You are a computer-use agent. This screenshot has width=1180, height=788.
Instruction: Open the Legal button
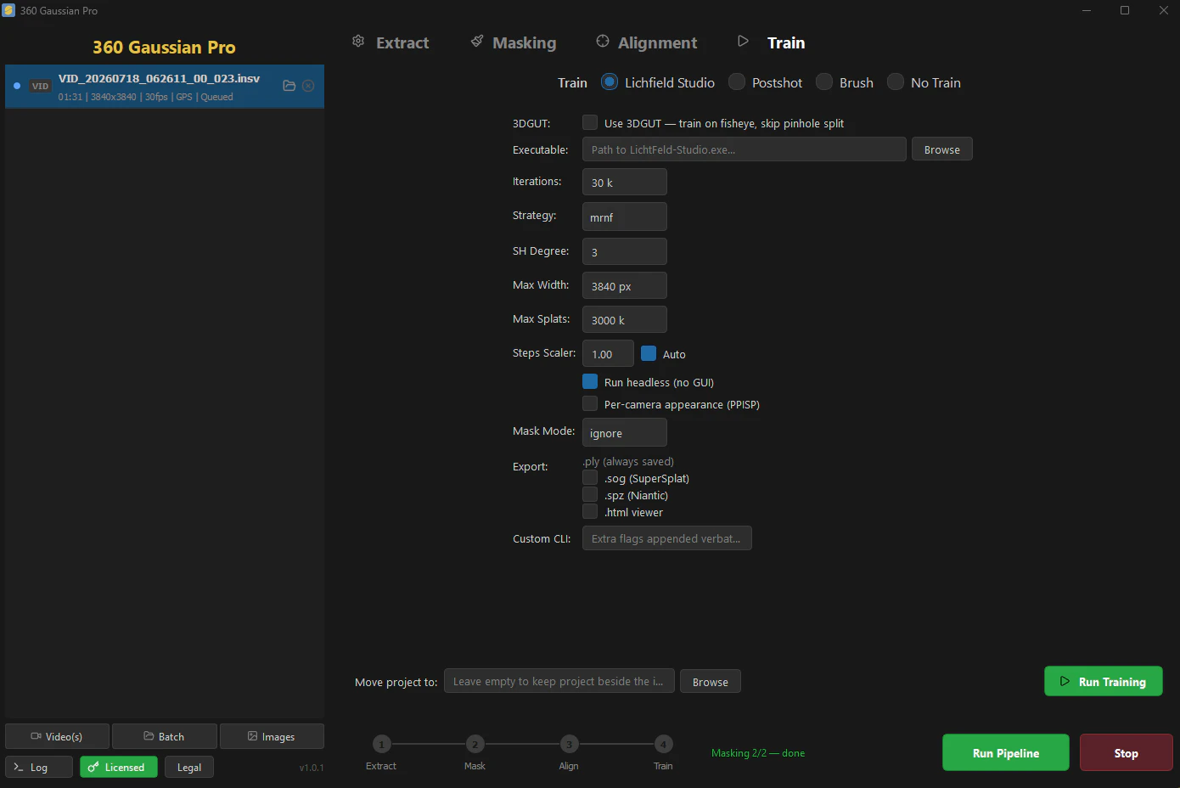point(189,767)
